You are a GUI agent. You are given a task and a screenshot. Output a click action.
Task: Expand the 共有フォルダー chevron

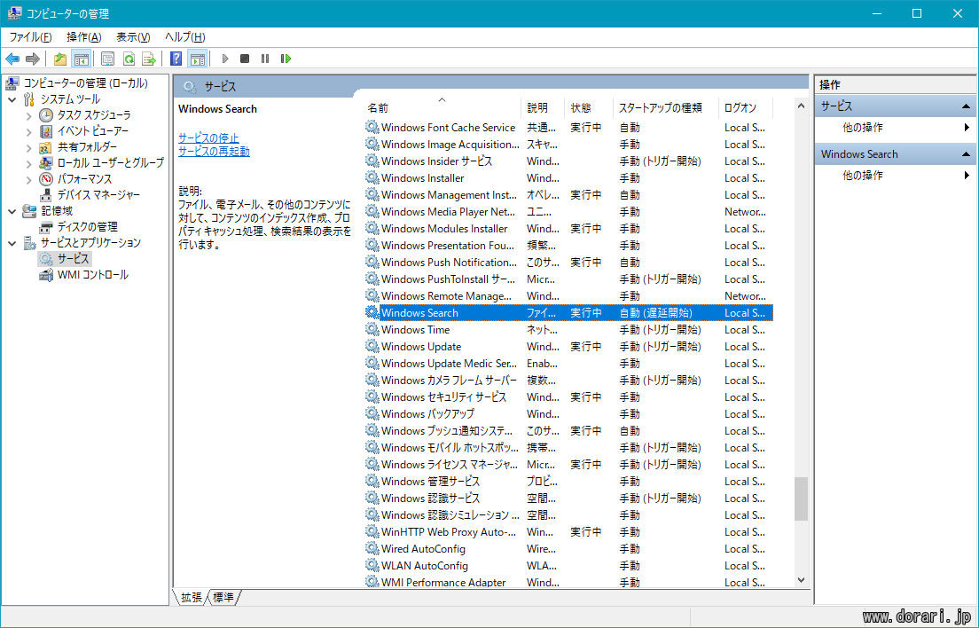coord(28,148)
